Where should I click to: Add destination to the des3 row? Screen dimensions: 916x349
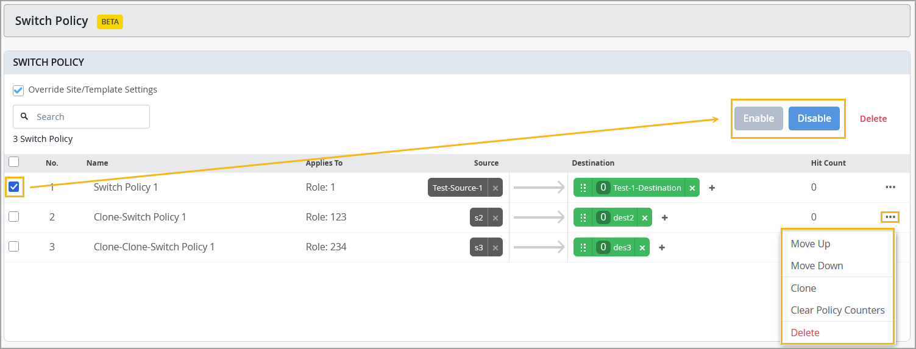click(x=662, y=247)
